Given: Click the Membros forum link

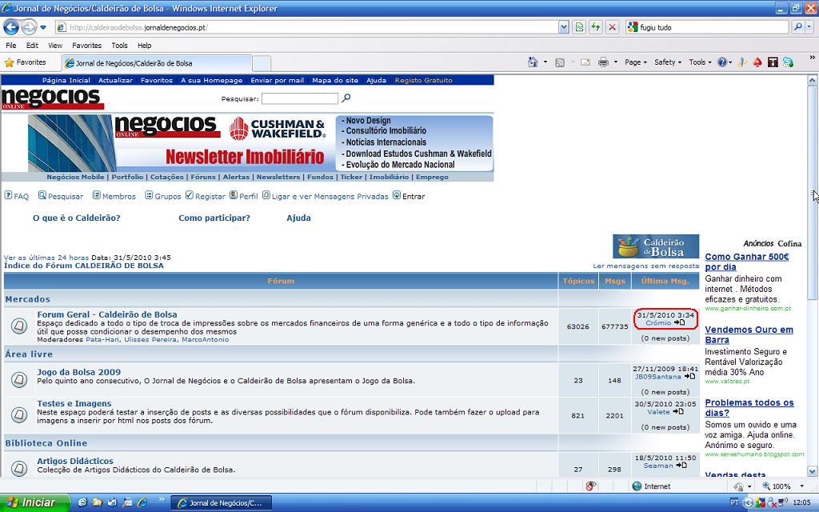Looking at the screenshot, I should point(114,196).
